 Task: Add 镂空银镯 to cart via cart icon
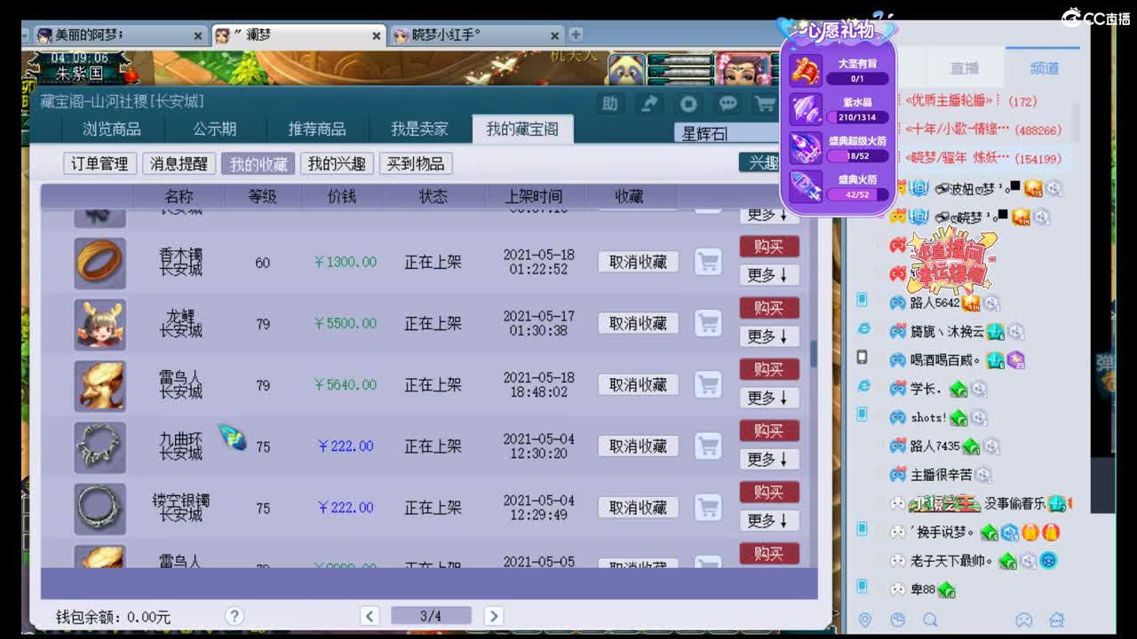[x=708, y=507]
